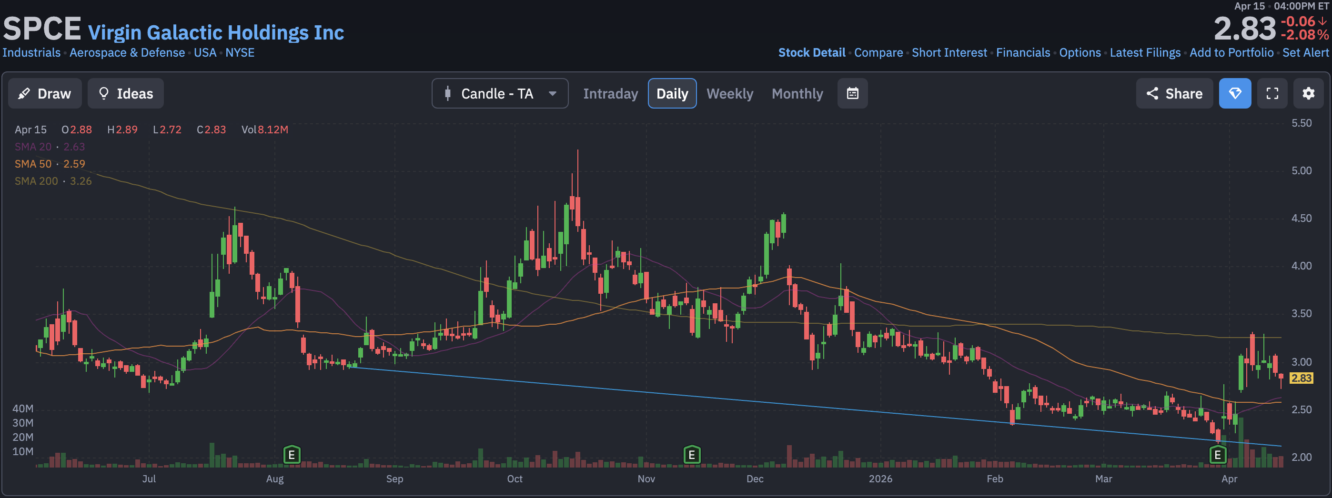Click the -2.08% change value
This screenshot has width=1332, height=498.
[1304, 35]
